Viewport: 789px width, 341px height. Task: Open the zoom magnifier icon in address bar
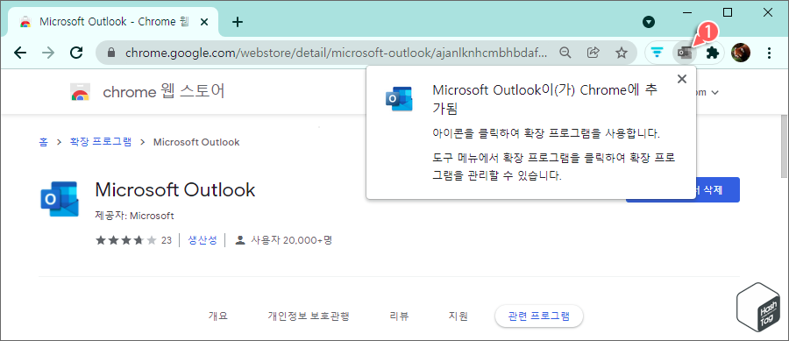pos(565,53)
